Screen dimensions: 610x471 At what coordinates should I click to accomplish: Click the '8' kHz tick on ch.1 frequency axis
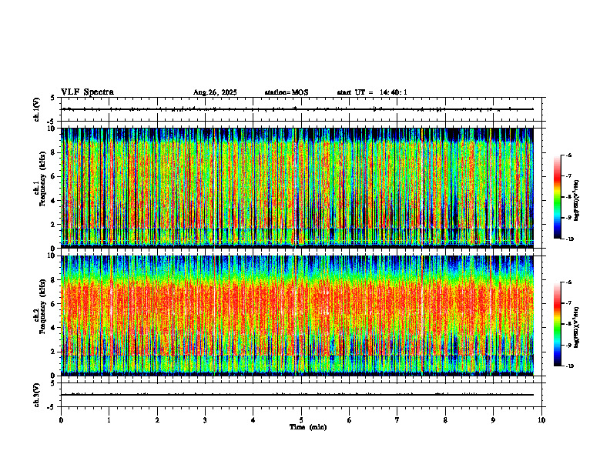point(54,152)
